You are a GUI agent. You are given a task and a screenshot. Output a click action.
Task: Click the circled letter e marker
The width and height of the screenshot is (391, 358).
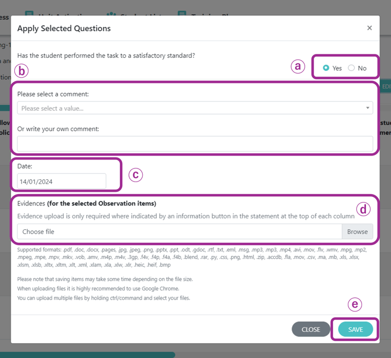pos(355,304)
